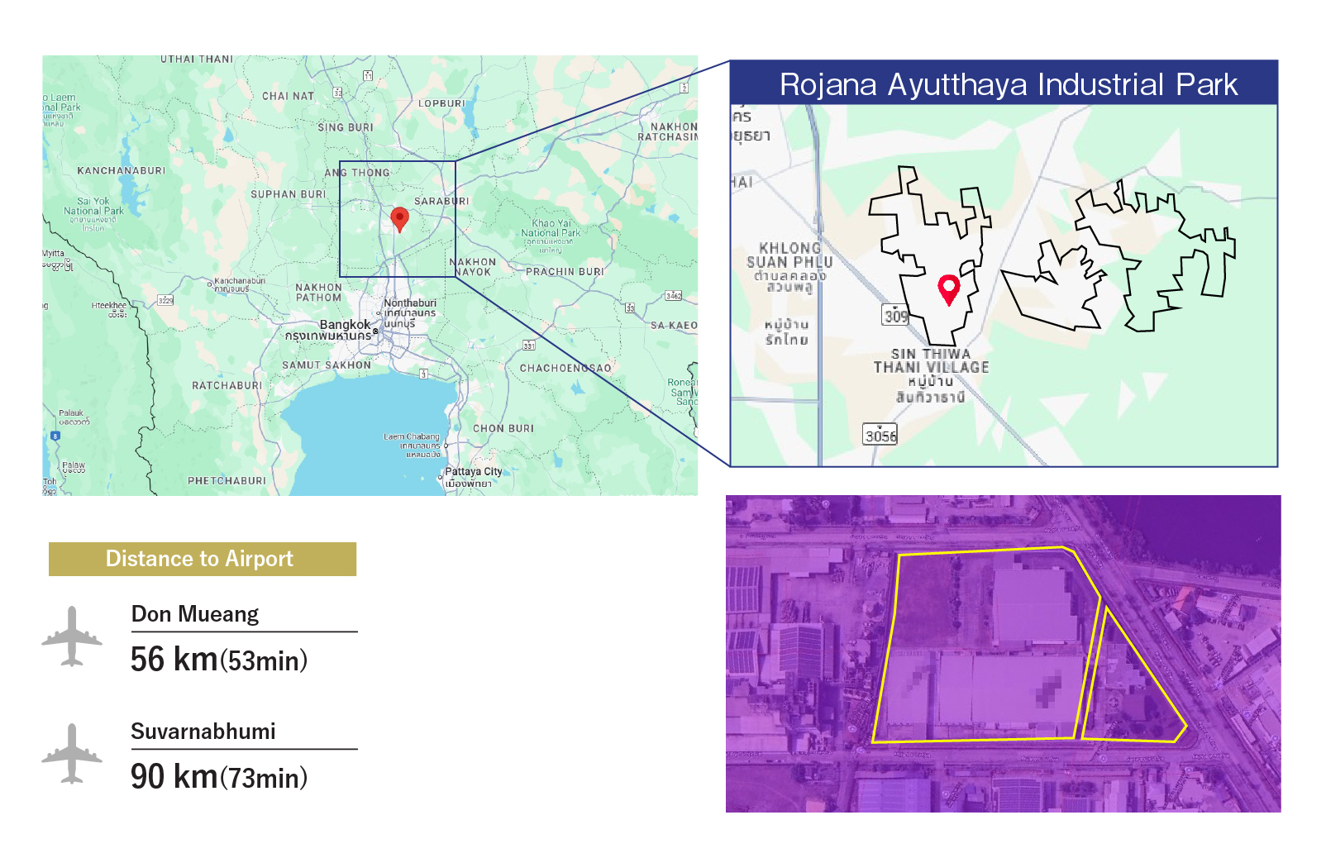The height and width of the screenshot is (858, 1326).
Task: Click the red pin in industrial park map
Action: (x=949, y=289)
